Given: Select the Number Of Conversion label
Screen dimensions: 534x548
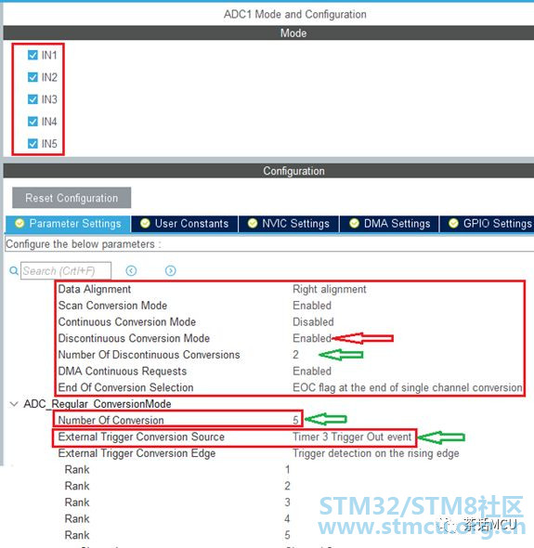Looking at the screenshot, I should pyautogui.click(x=111, y=421).
